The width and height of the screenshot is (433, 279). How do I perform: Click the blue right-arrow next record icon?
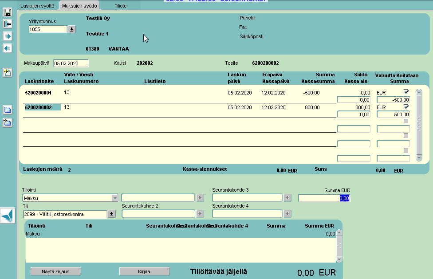click(7, 36)
